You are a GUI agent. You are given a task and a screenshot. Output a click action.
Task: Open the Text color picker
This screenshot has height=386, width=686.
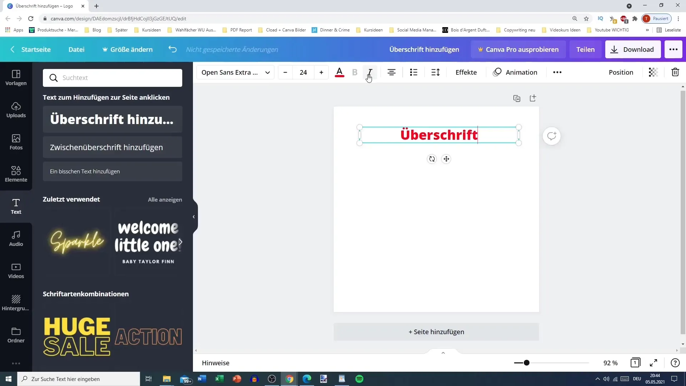(x=339, y=71)
